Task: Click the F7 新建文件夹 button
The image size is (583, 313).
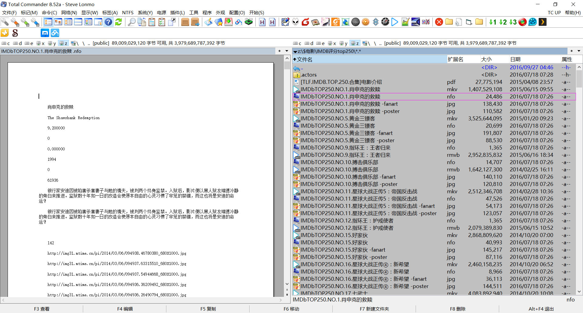Action: [x=374, y=309]
